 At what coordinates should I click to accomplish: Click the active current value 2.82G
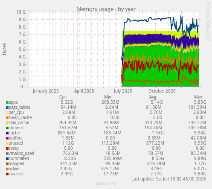66,169
